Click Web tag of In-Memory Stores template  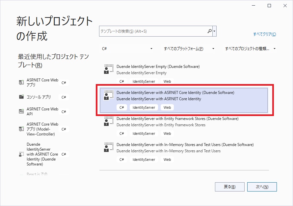pos(167,160)
